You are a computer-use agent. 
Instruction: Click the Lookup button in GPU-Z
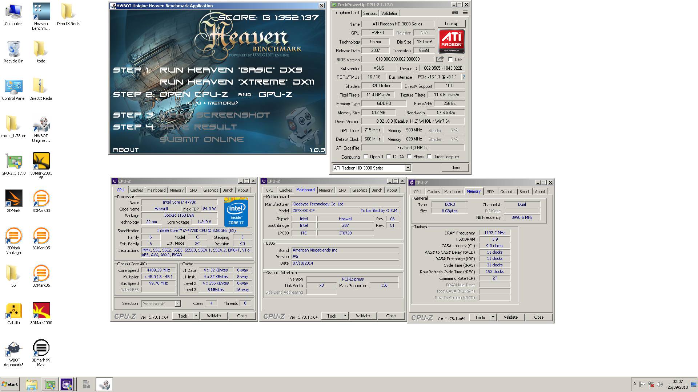(451, 24)
